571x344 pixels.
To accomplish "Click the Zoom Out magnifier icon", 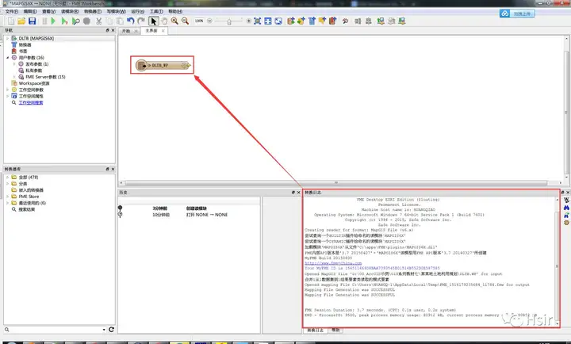I will pyautogui.click(x=186, y=21).
